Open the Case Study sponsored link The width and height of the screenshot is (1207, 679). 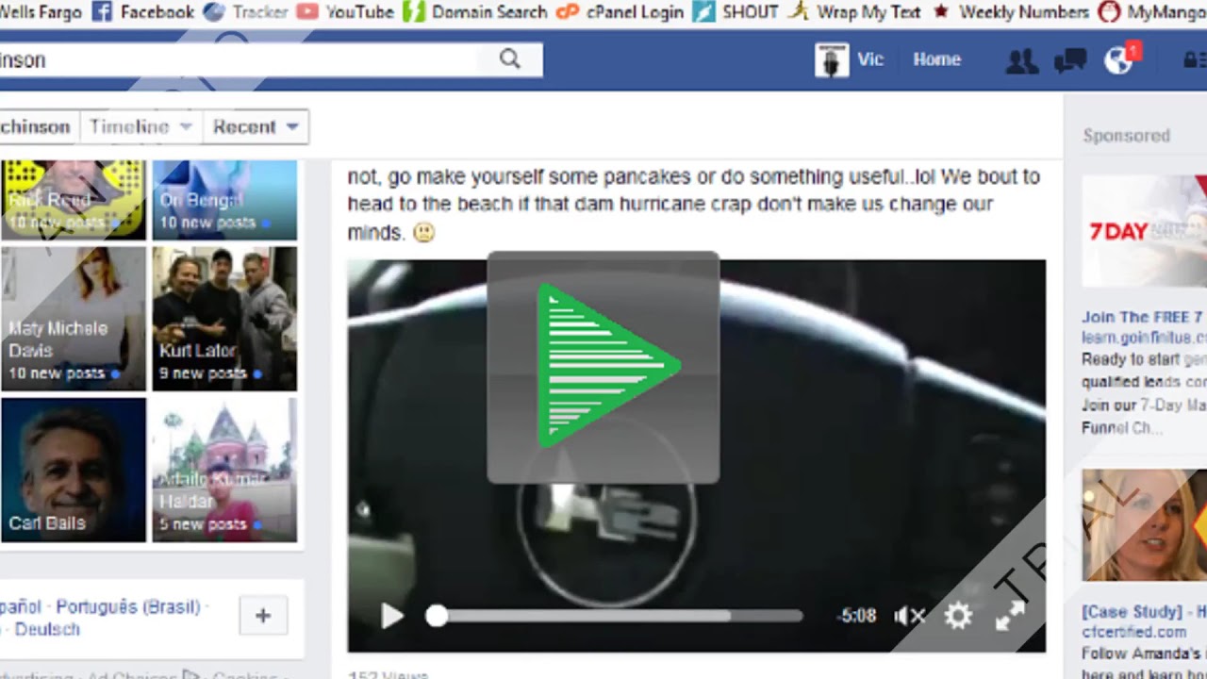point(1144,611)
